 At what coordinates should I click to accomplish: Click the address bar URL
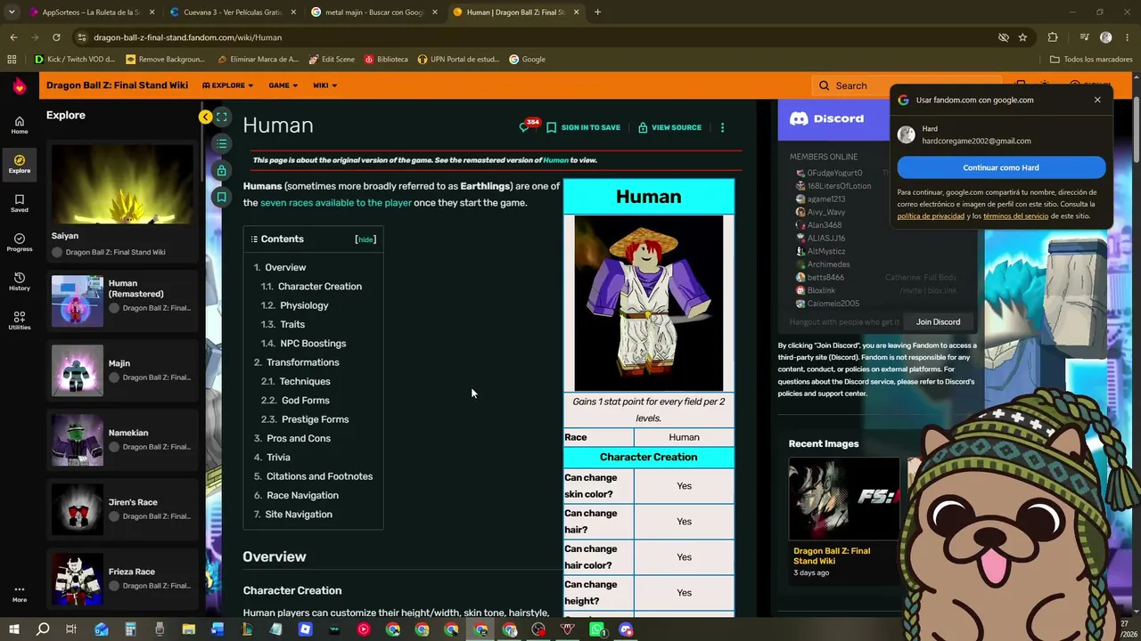coord(187,37)
